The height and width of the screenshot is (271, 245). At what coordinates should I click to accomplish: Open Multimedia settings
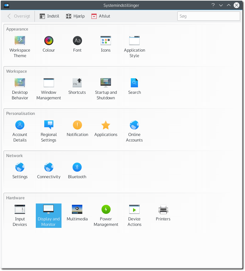pyautogui.click(x=77, y=213)
